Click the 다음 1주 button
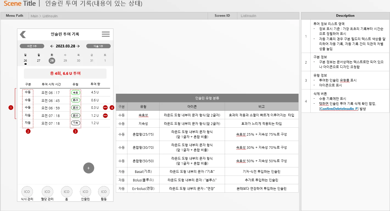The height and width of the screenshot is (211, 390). click(x=98, y=46)
